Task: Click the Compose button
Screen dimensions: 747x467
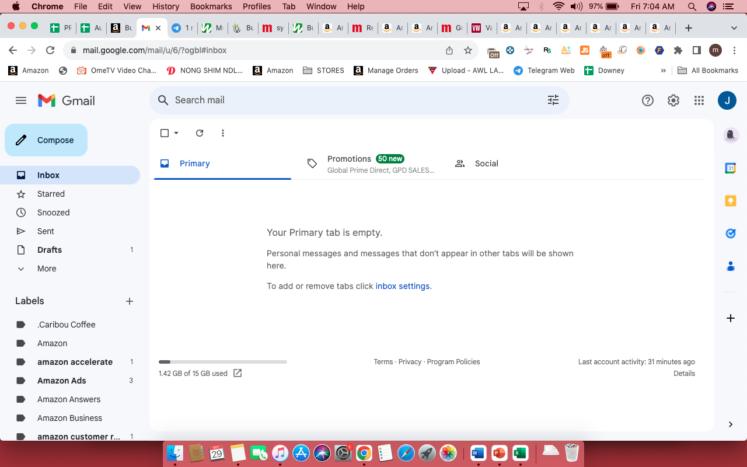Action: pos(46,140)
